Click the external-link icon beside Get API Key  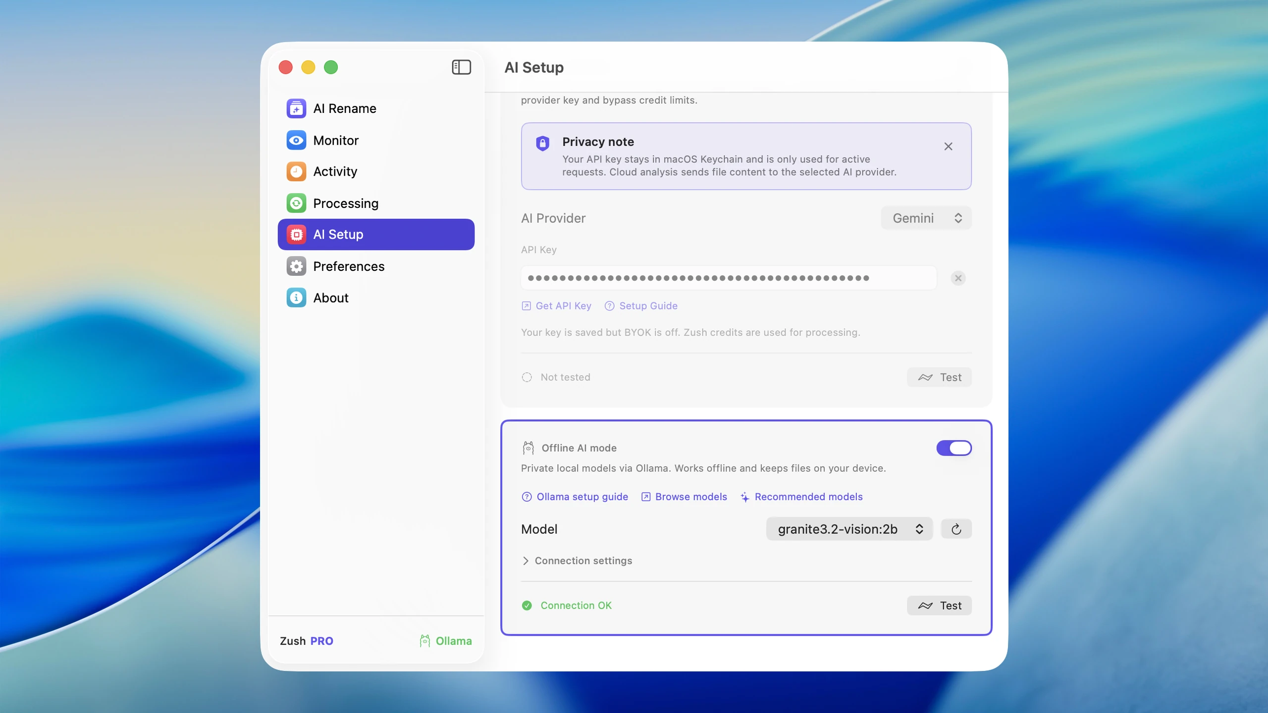[526, 306]
